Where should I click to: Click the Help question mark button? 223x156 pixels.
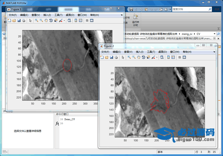166,9
